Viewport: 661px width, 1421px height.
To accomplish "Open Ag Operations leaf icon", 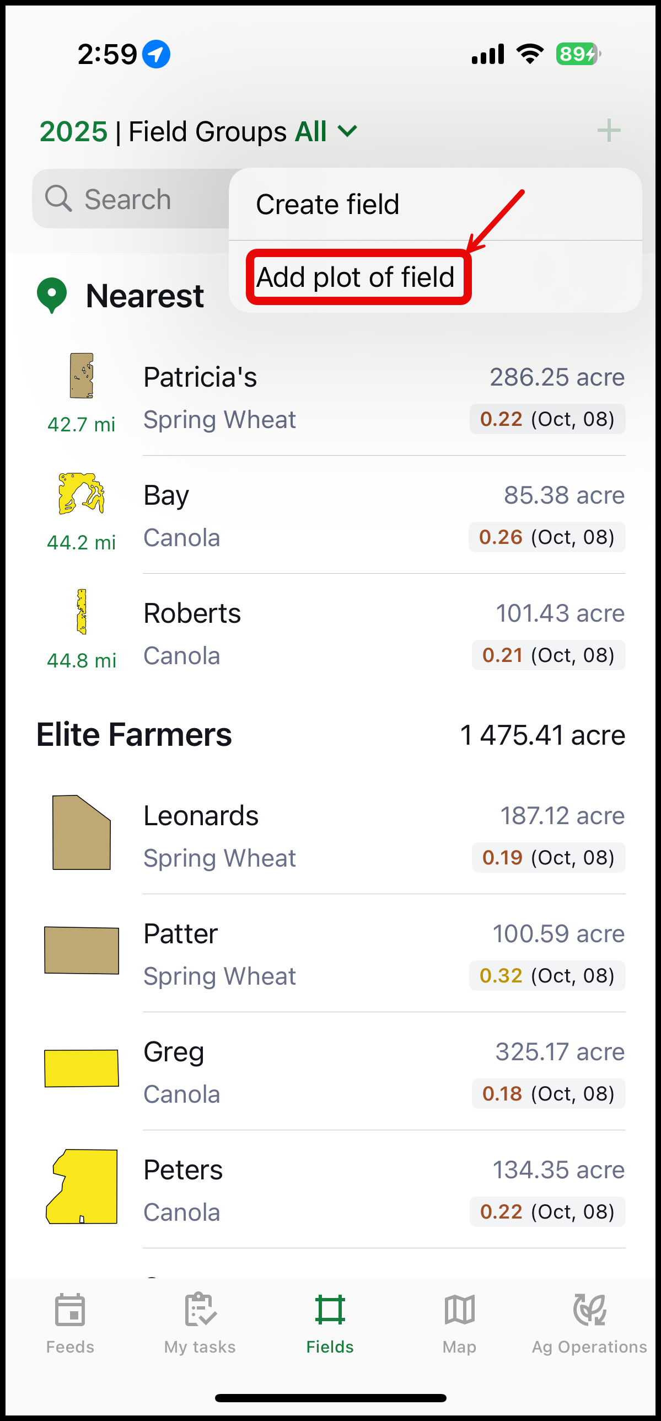I will [589, 1310].
